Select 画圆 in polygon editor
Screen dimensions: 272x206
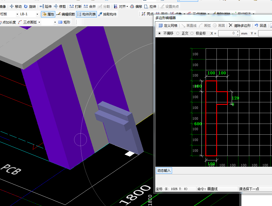coord(219,25)
